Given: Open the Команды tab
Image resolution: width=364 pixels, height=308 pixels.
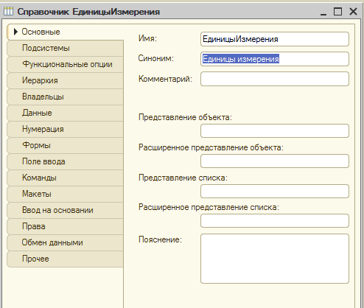Looking at the screenshot, I should coord(66,178).
